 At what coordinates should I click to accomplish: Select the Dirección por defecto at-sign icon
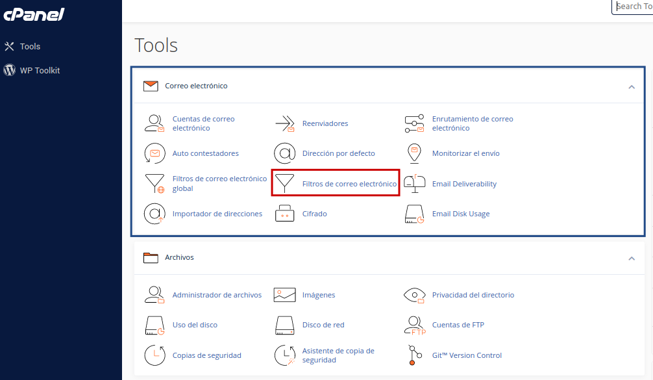pyautogui.click(x=284, y=153)
